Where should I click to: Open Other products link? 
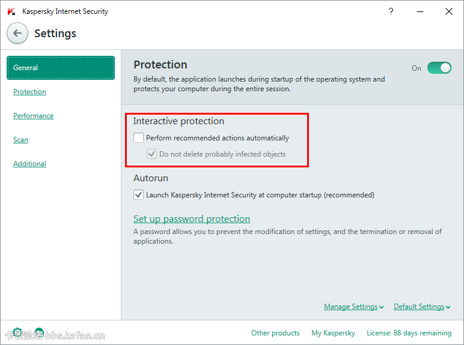[275, 333]
